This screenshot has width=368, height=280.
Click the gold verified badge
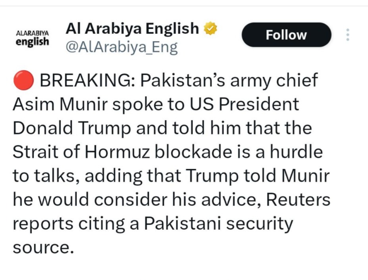pyautogui.click(x=210, y=29)
